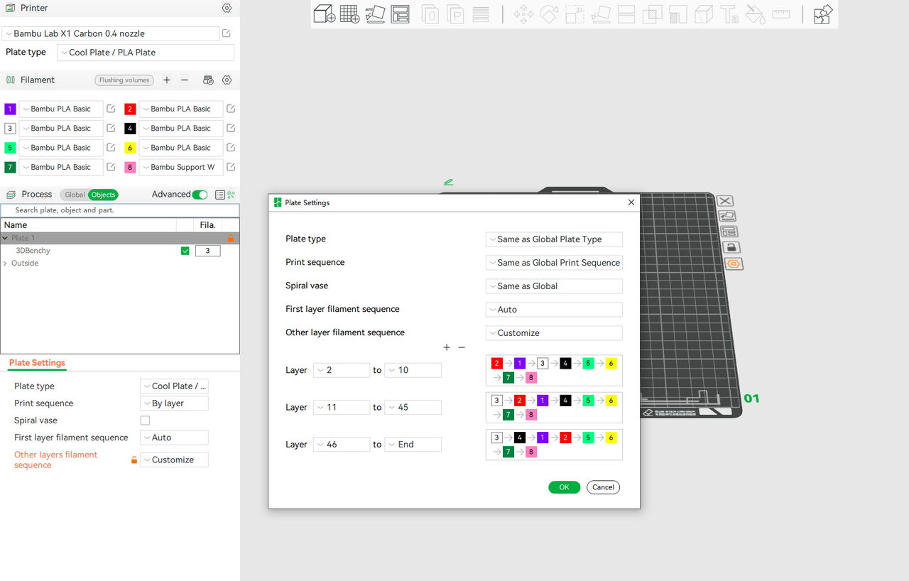909x581 pixels.
Task: Click OK in Plate Settings dialog
Action: pyautogui.click(x=564, y=487)
